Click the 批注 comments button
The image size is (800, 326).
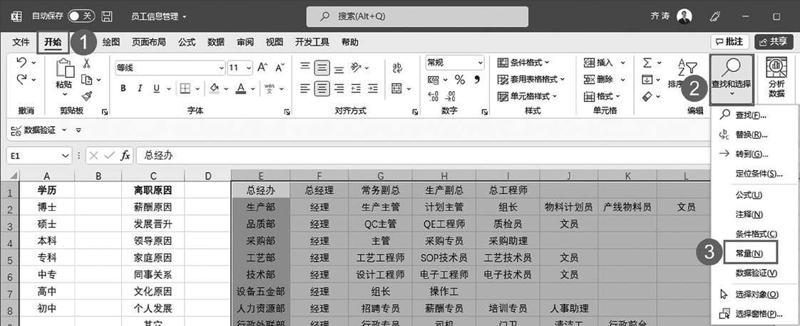click(x=729, y=42)
